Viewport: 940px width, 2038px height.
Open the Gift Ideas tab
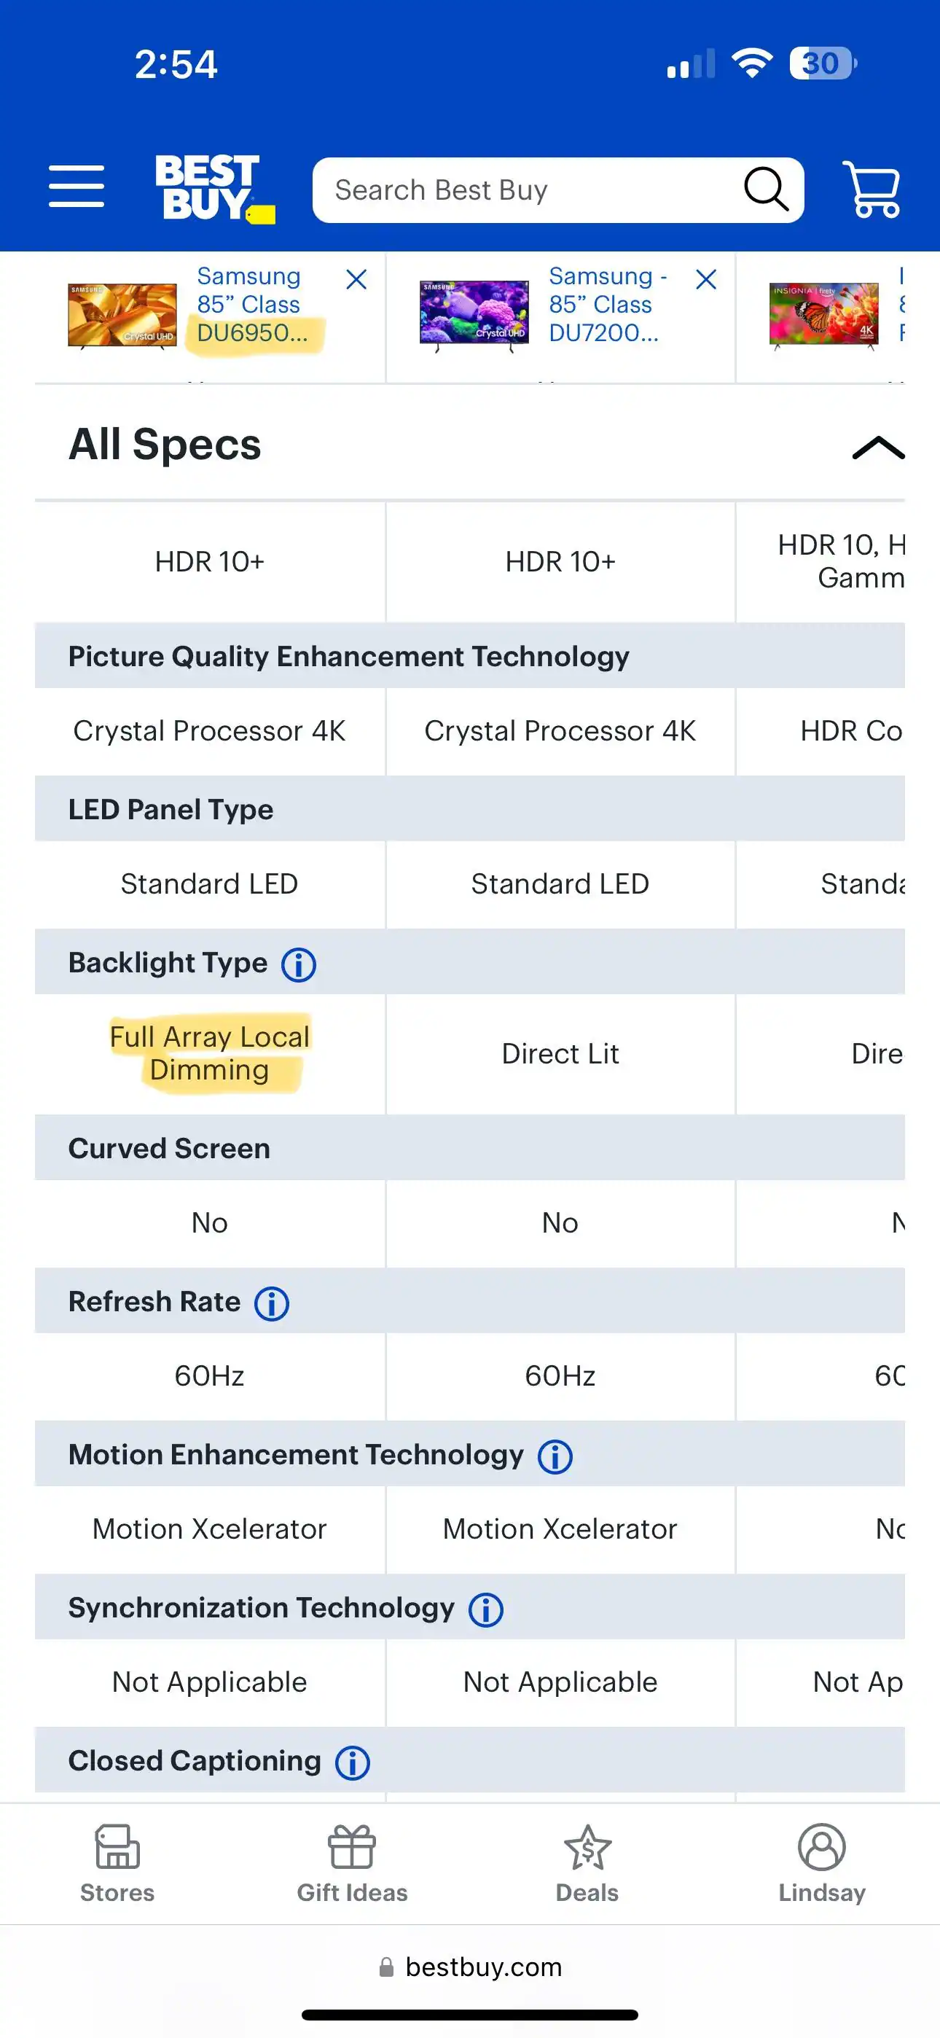point(352,1864)
